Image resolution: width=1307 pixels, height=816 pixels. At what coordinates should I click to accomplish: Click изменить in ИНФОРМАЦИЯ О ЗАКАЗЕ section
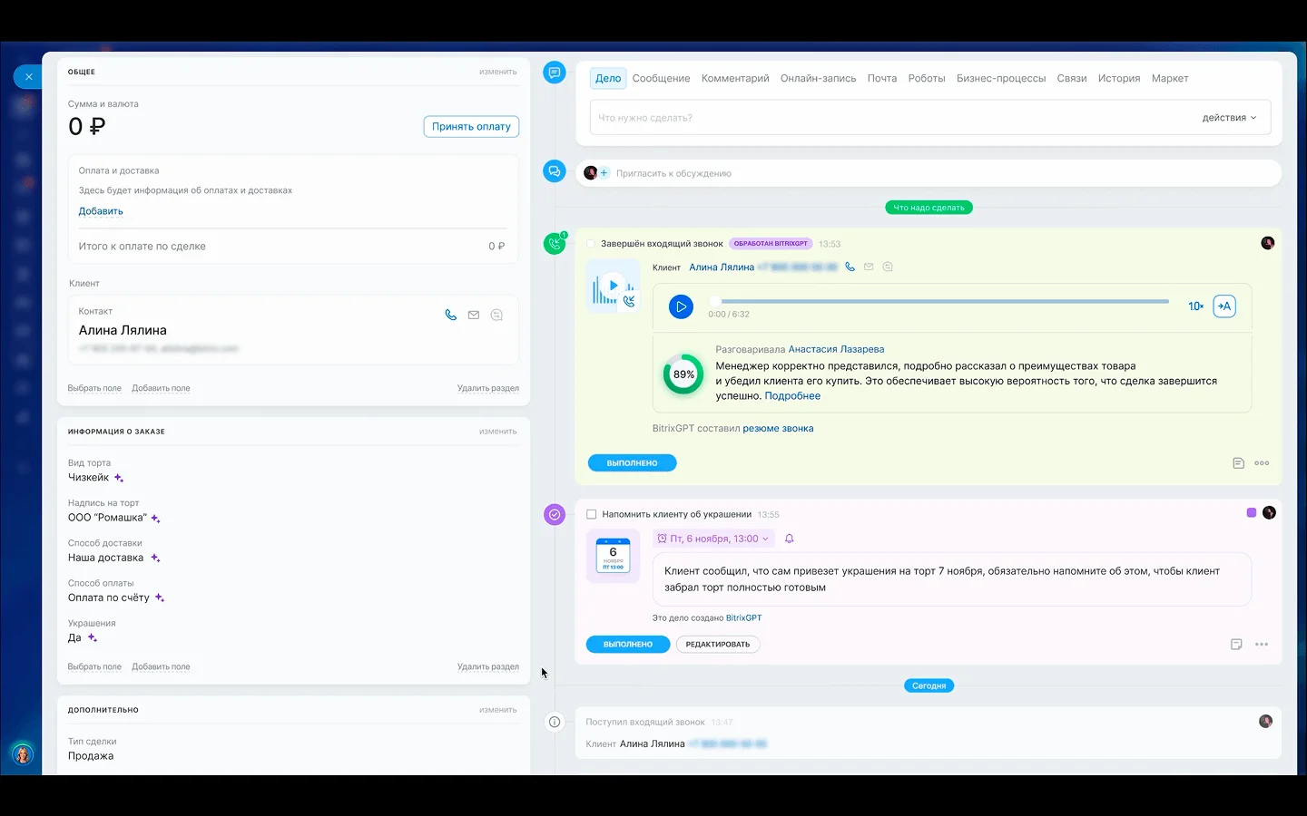pyautogui.click(x=497, y=432)
